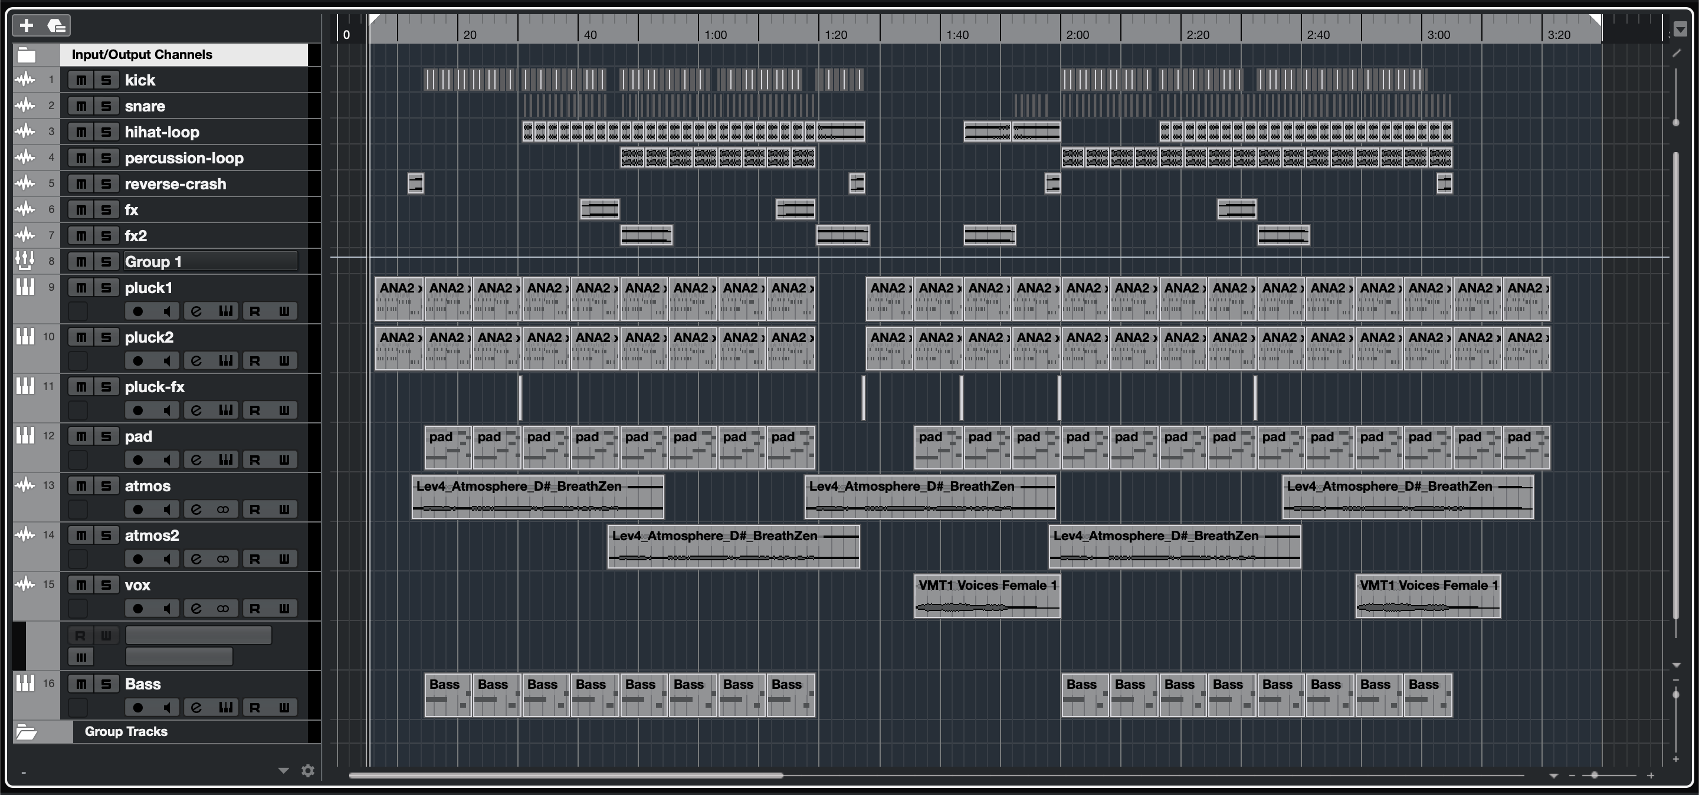This screenshot has width=1699, height=795.
Task: Mute the reverse-crash track
Action: tap(80, 184)
